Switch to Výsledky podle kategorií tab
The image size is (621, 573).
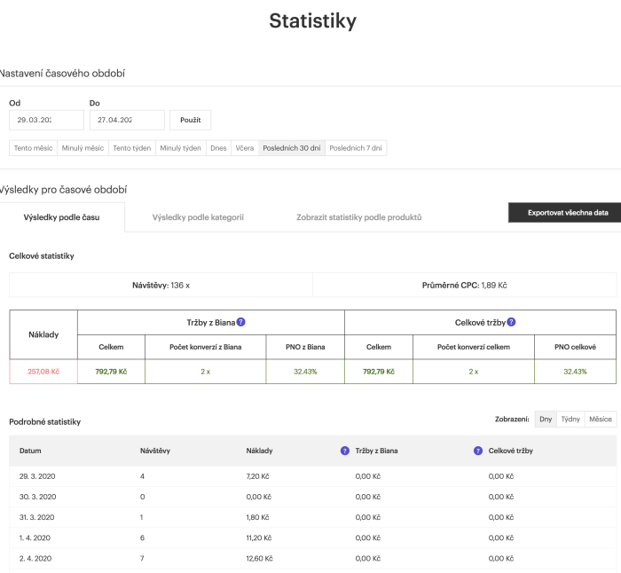point(198,217)
